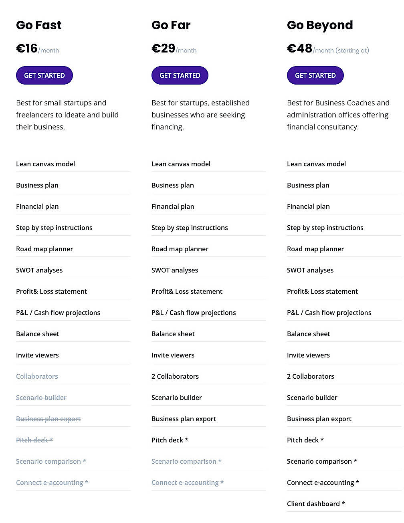Select the Go Far plan title

point(171,25)
